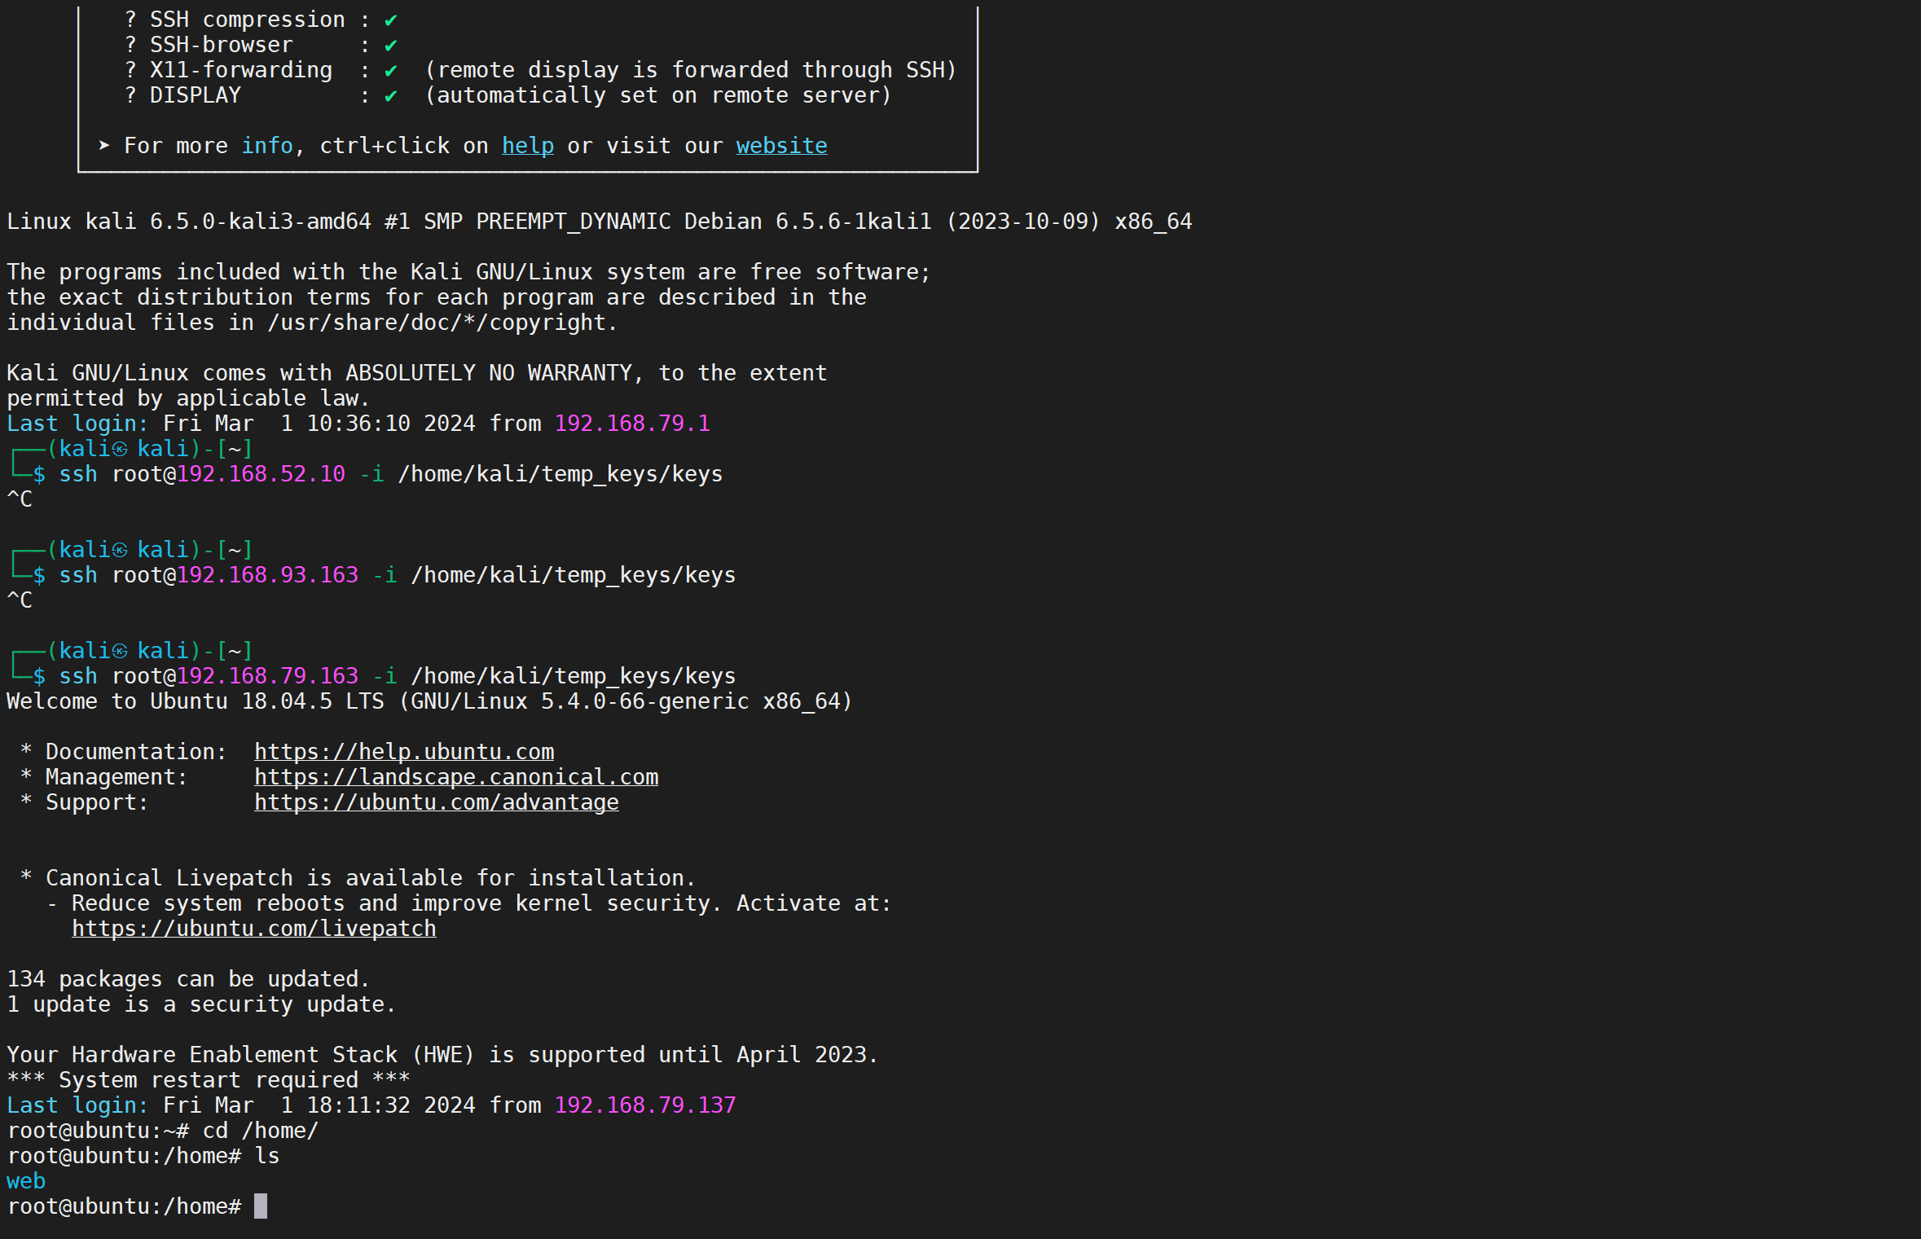
Task: Click the https://help.ubuntu.com documentation link
Action: click(x=404, y=751)
